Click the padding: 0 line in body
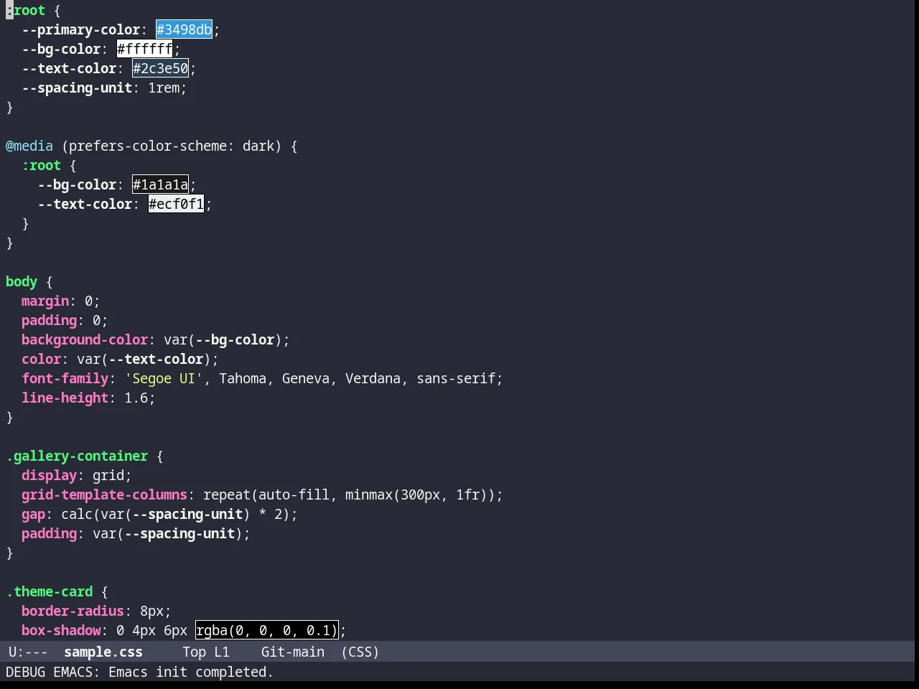 click(x=65, y=320)
